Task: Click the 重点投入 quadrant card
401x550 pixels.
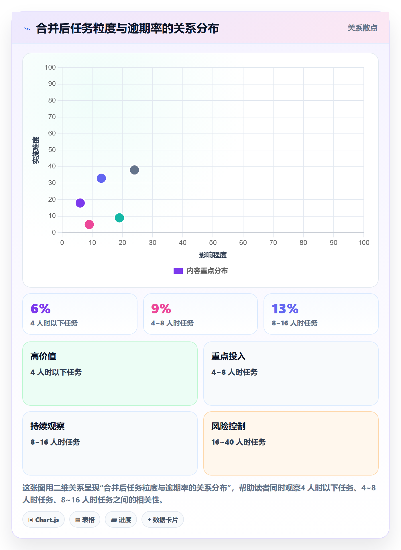Action: tap(291, 374)
